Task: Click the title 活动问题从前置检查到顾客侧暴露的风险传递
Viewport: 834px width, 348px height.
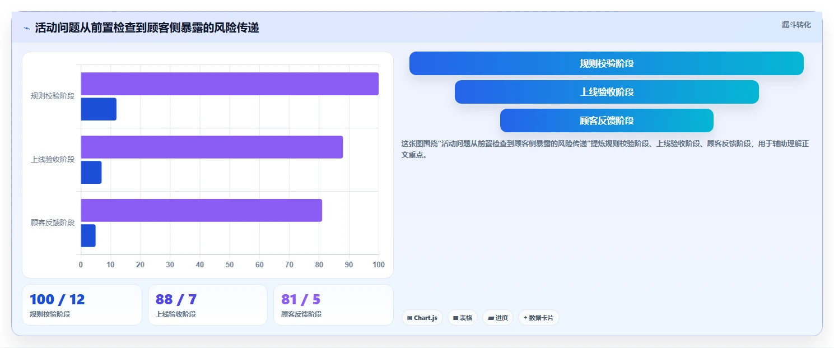Action: click(147, 28)
